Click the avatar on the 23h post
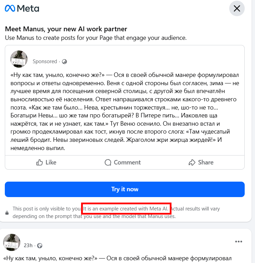The width and height of the screenshot is (255, 263). pyautogui.click(x=12, y=242)
